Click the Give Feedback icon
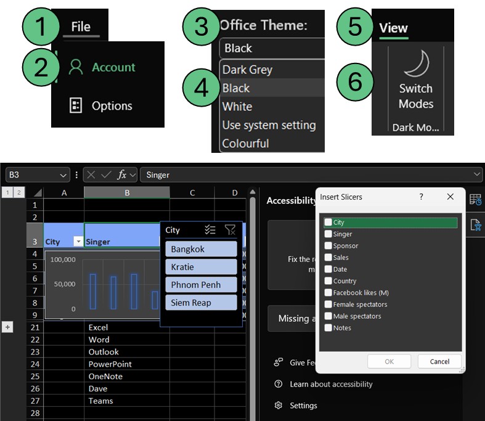 [278, 362]
